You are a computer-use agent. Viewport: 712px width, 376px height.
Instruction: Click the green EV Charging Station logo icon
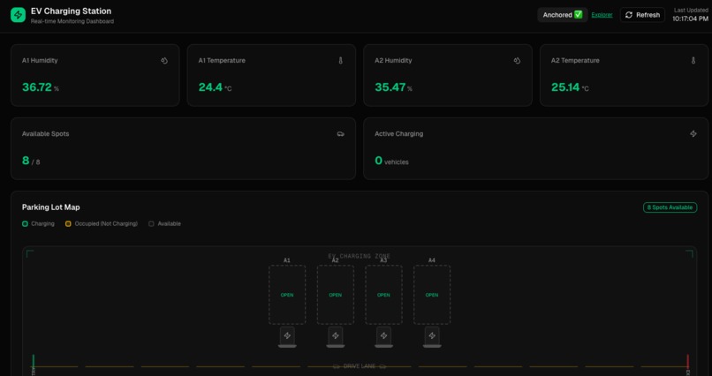[x=19, y=15]
